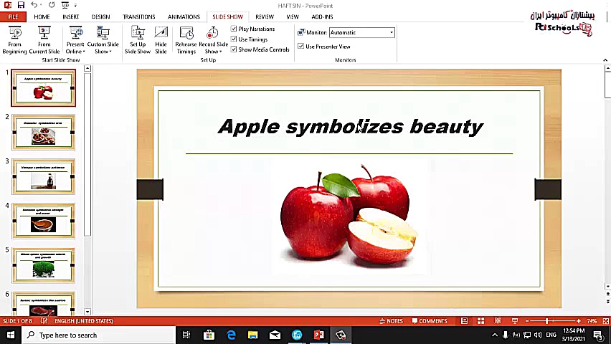Select slide 3 thumbnail in slide panel
611x344 pixels.
click(x=43, y=176)
